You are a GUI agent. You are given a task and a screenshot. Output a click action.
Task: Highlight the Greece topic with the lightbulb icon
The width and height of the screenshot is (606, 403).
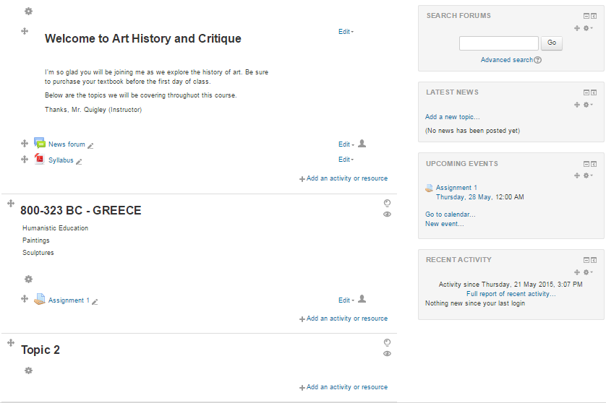[x=387, y=203]
